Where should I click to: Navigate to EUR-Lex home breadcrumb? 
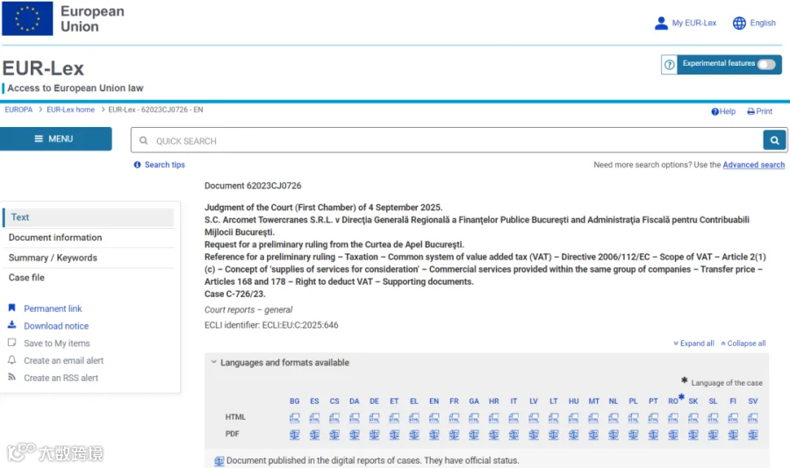[x=70, y=110]
